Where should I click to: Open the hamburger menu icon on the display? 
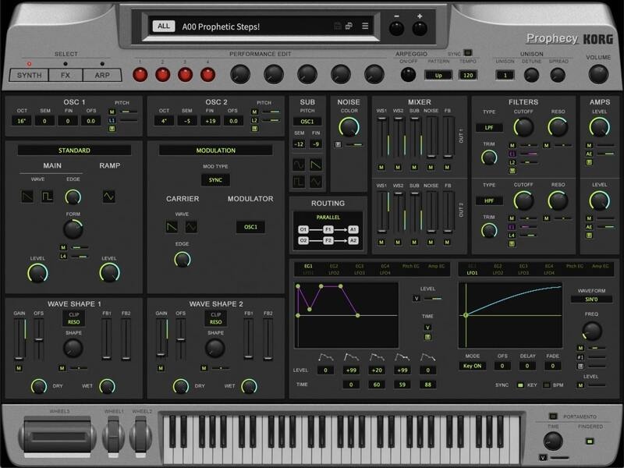tap(365, 26)
